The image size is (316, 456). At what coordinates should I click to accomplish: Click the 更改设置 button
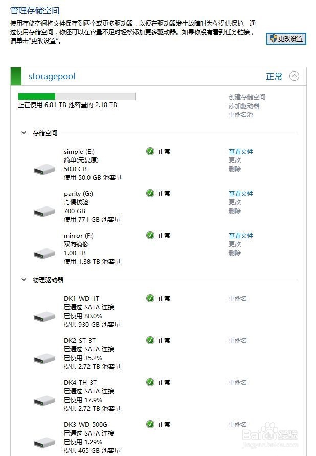point(286,38)
